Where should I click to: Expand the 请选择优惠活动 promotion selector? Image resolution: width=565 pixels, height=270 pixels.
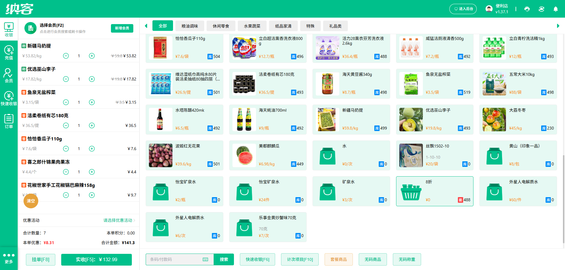pos(119,220)
